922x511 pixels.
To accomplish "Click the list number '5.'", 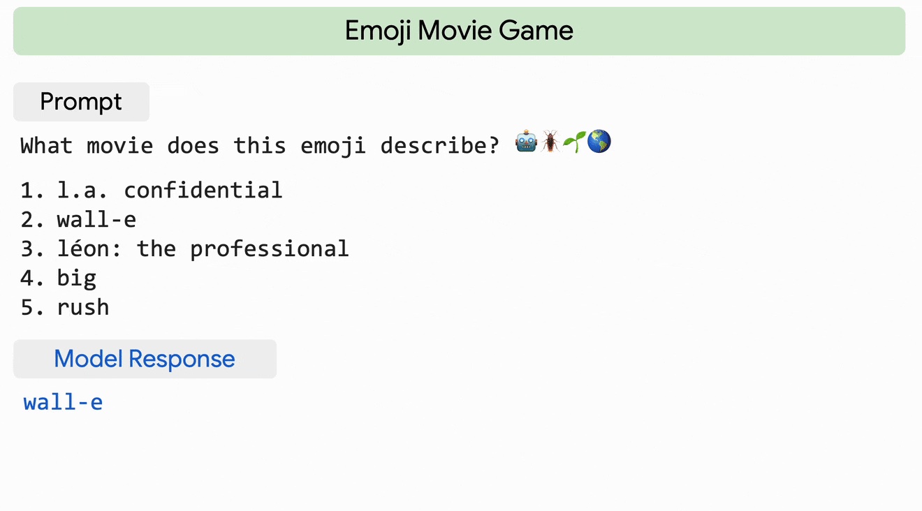I will coord(33,307).
